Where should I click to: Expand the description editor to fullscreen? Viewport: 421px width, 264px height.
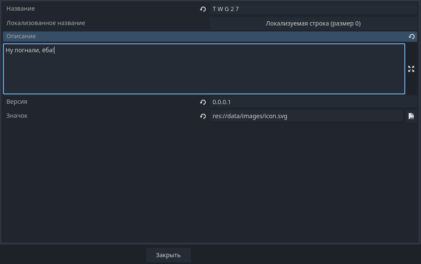tap(411, 69)
